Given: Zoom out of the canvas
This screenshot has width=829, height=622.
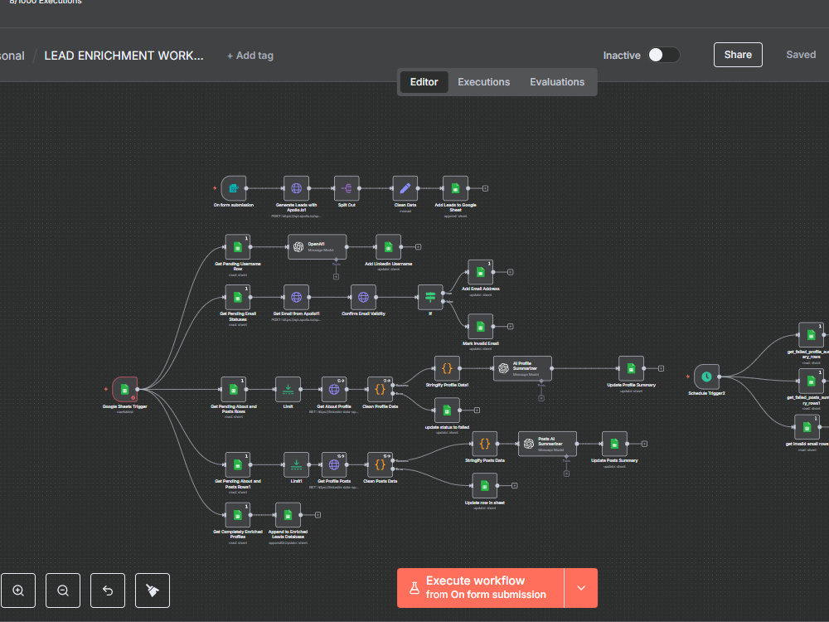Looking at the screenshot, I should pos(63,590).
